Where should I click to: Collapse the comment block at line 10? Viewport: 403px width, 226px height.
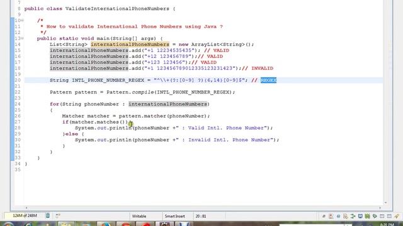click(23, 21)
